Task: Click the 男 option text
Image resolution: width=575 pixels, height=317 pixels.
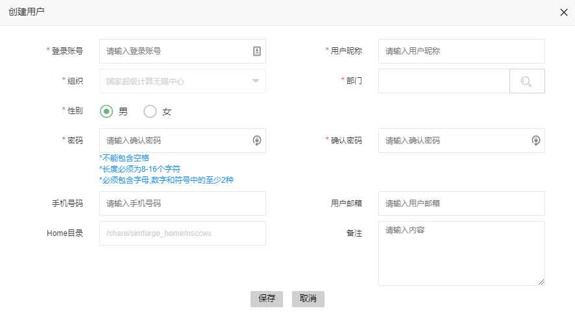Action: (x=123, y=112)
